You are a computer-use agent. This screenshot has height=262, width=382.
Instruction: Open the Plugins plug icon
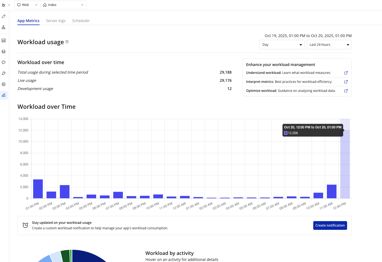[x=4, y=73]
